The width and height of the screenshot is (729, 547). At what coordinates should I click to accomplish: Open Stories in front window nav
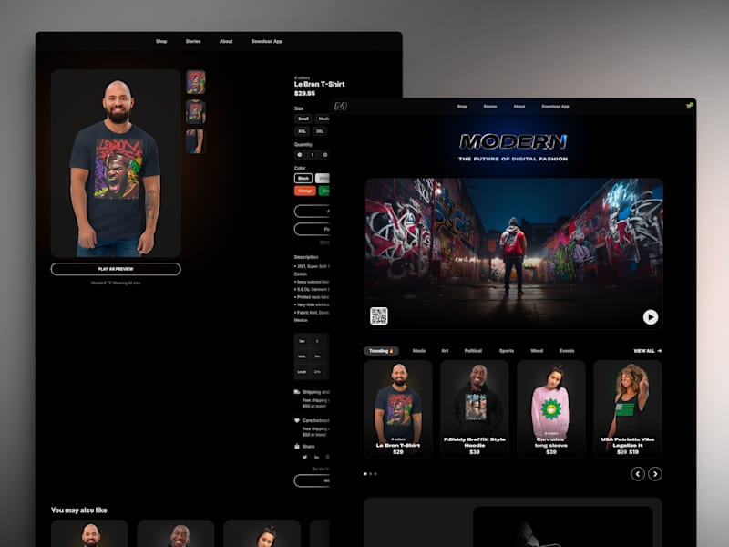tap(489, 107)
